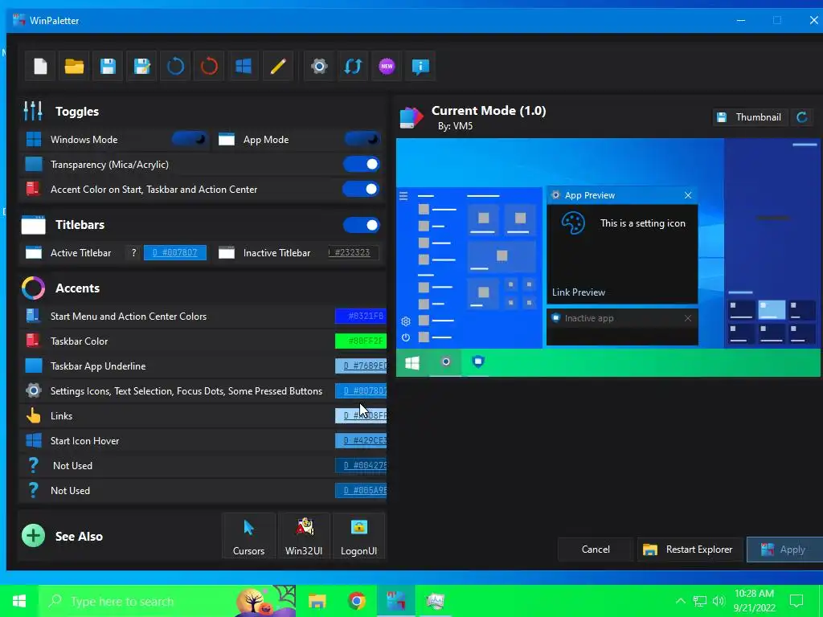Click the refresh icon next to Thumbnail
This screenshot has height=617, width=823.
801,117
